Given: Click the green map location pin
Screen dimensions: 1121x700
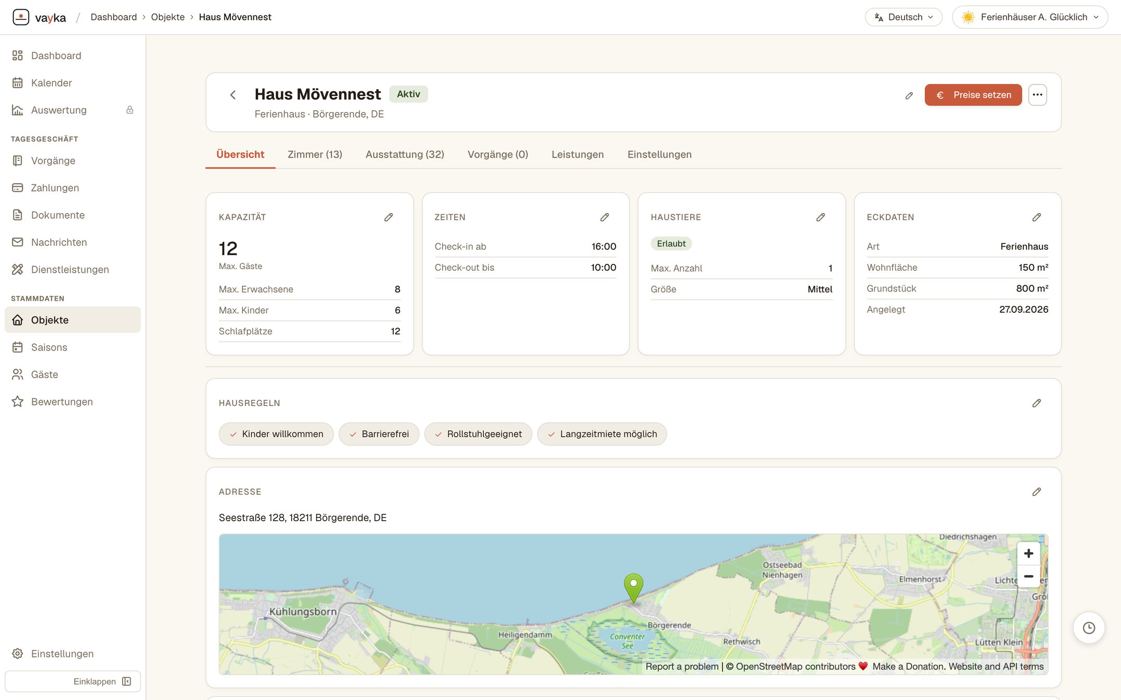Looking at the screenshot, I should 633,587.
